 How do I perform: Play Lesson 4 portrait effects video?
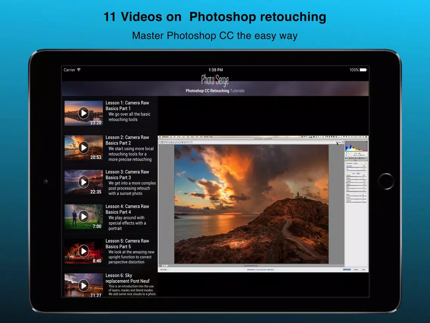click(x=84, y=217)
